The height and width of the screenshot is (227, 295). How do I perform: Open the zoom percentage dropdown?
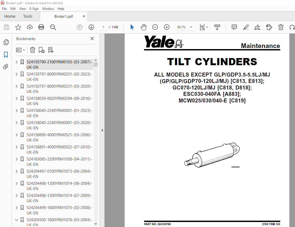191,27
